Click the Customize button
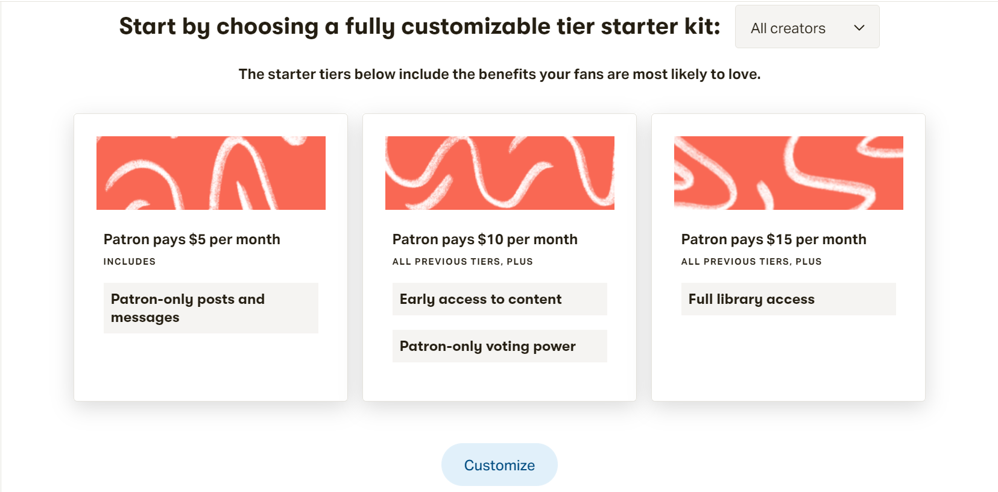 [x=499, y=465]
